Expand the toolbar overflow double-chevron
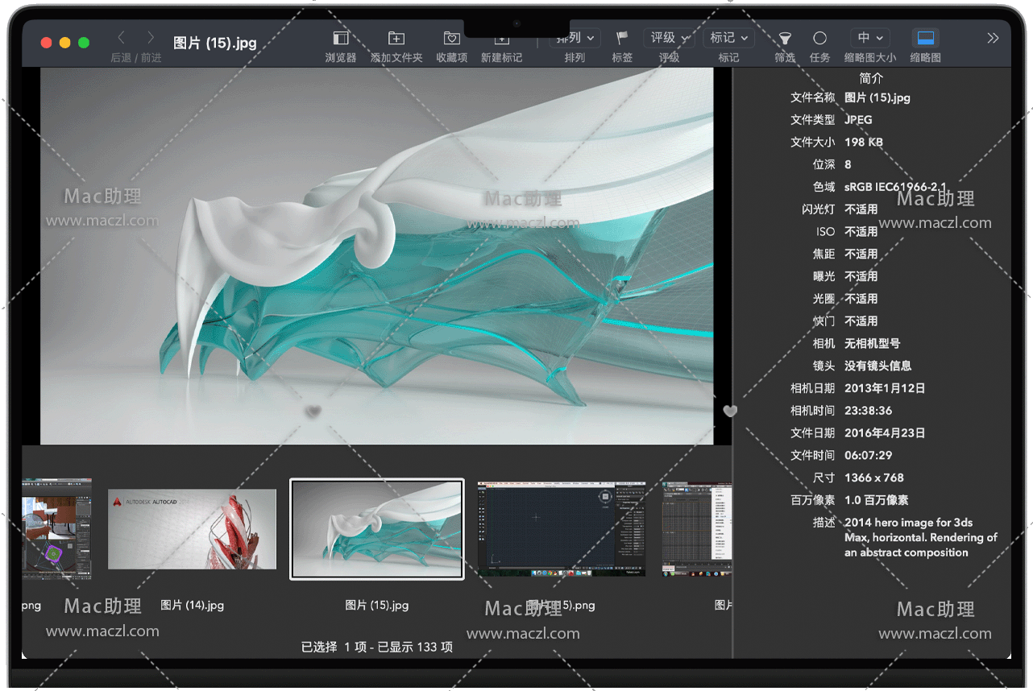This screenshot has height=691, width=1033. (x=993, y=39)
